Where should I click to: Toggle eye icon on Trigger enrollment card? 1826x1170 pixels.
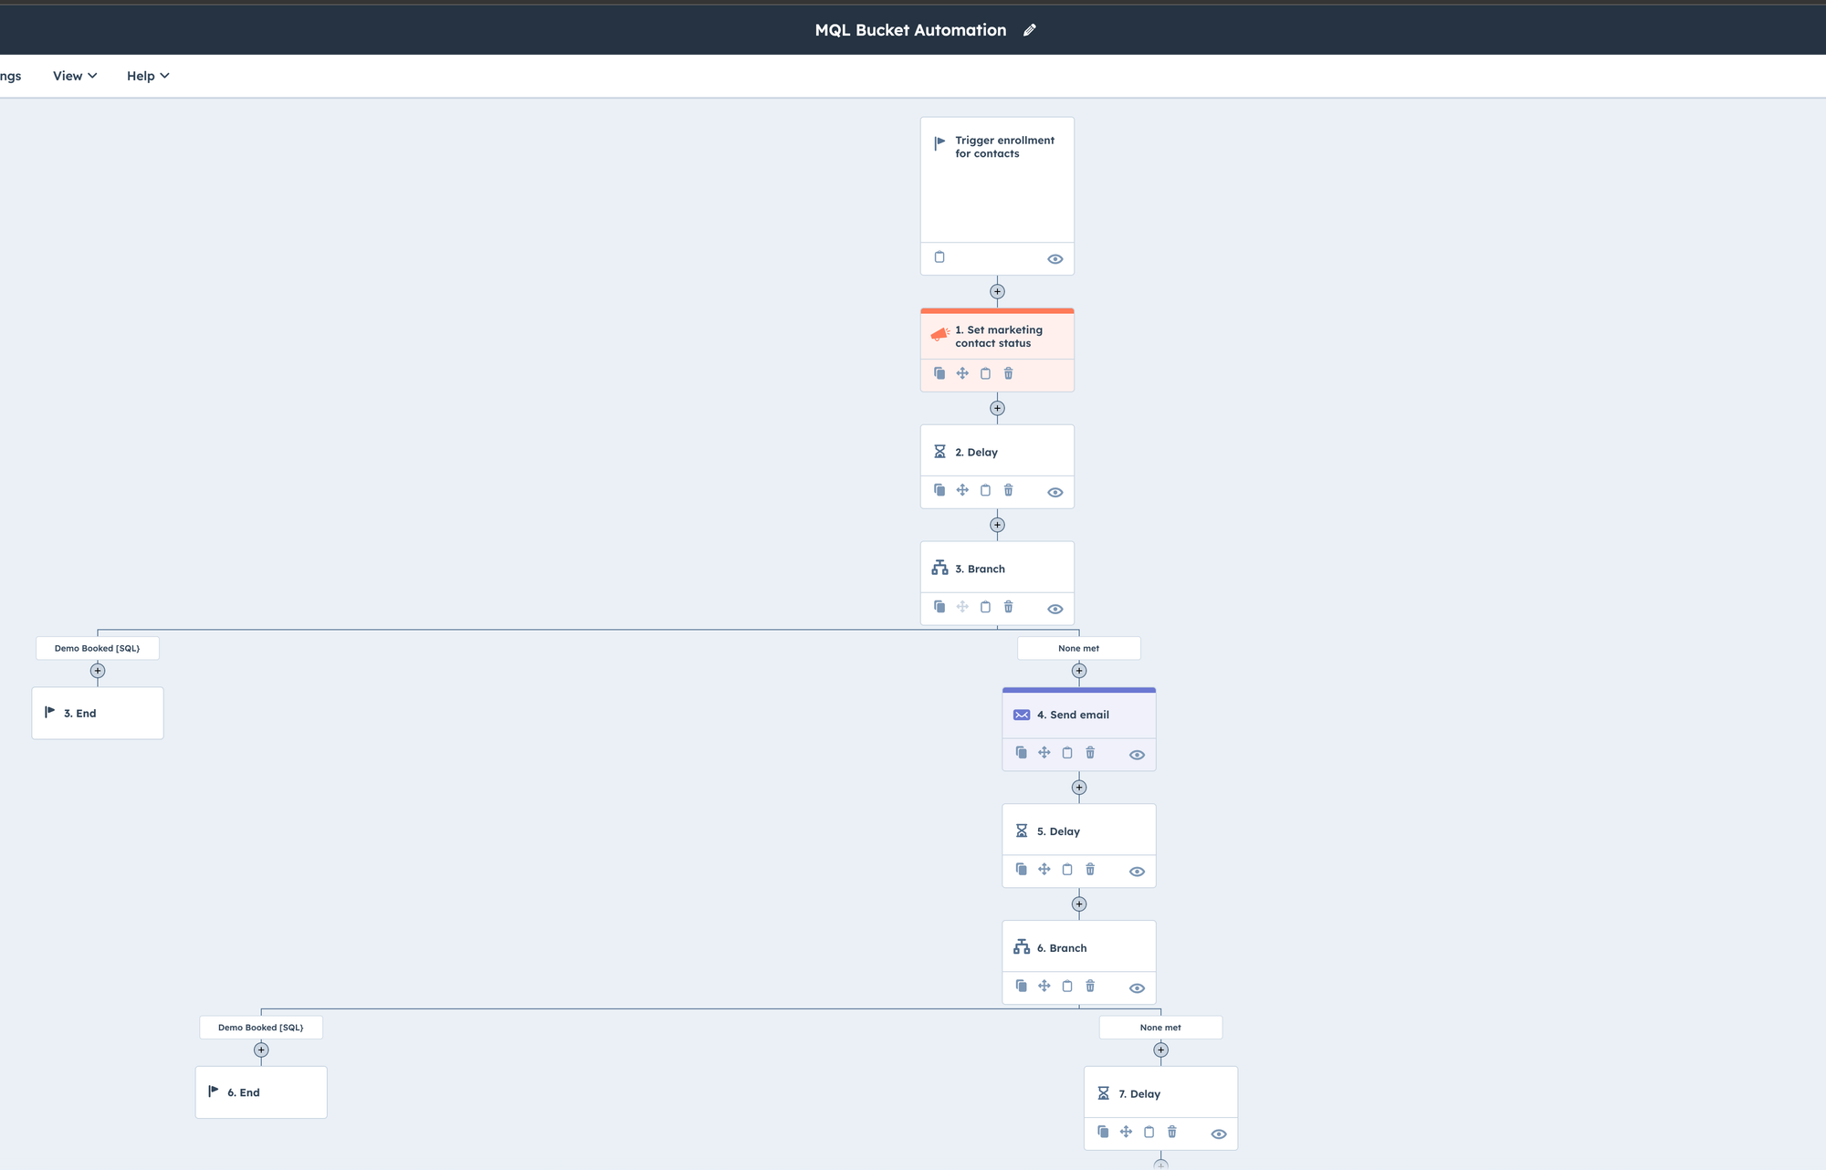(1055, 259)
